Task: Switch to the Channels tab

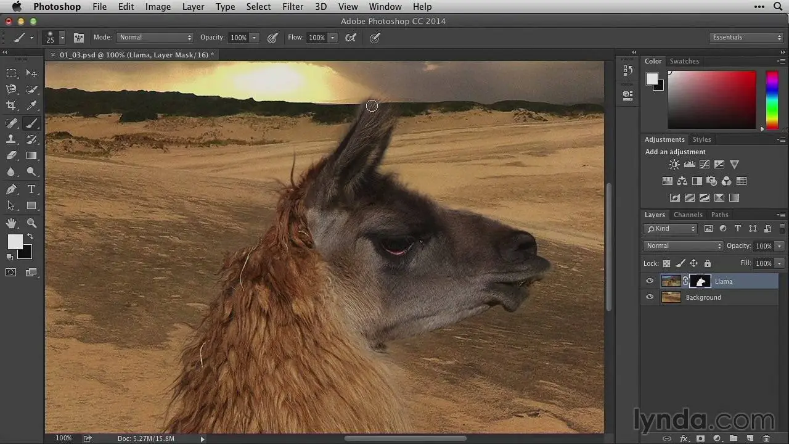Action: click(687, 215)
